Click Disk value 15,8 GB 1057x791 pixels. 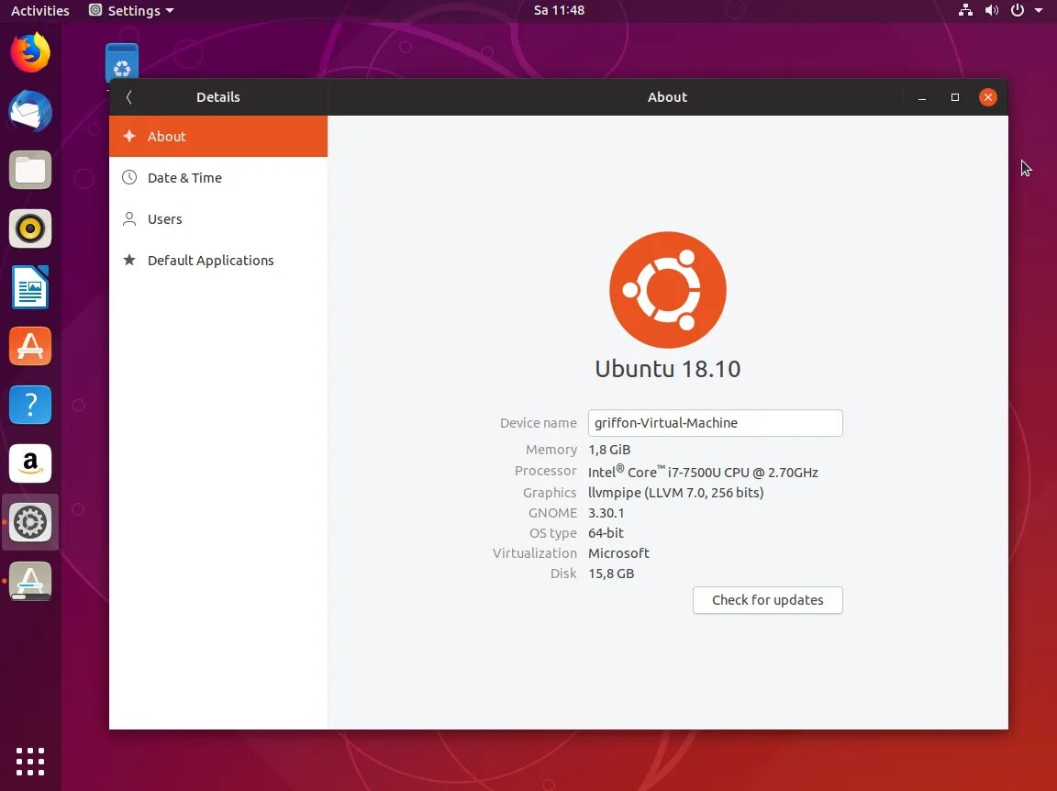pyautogui.click(x=611, y=574)
